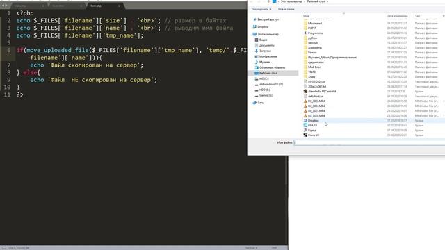The image size is (445, 250).
Task: Open the Упорядочить dropdown menu
Action: 261,9
